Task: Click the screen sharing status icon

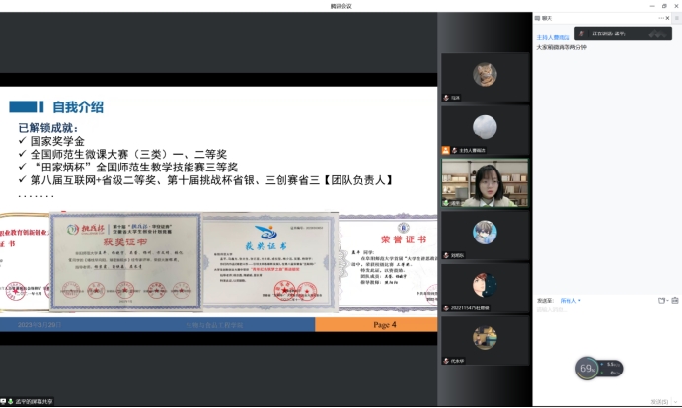Action: [9, 401]
